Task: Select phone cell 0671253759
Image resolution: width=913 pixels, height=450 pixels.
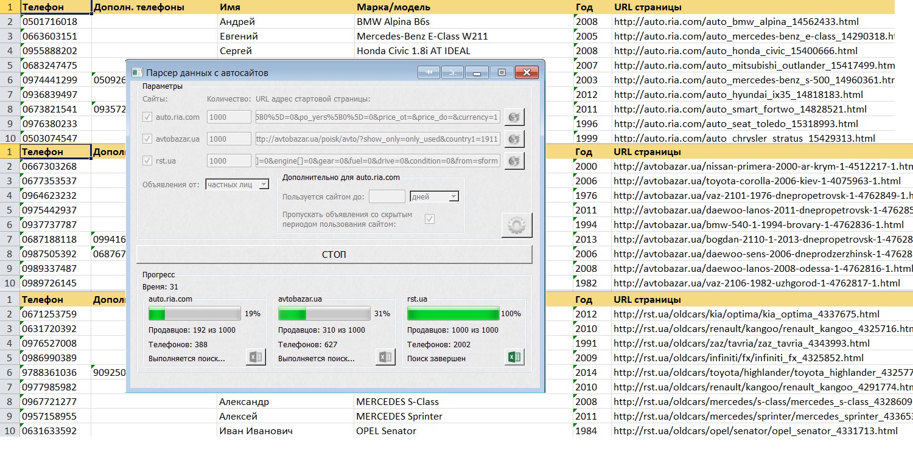Action: click(55, 314)
